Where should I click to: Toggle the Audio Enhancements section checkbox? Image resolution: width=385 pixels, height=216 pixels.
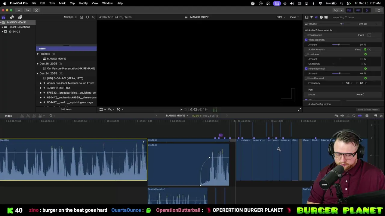[306, 30]
